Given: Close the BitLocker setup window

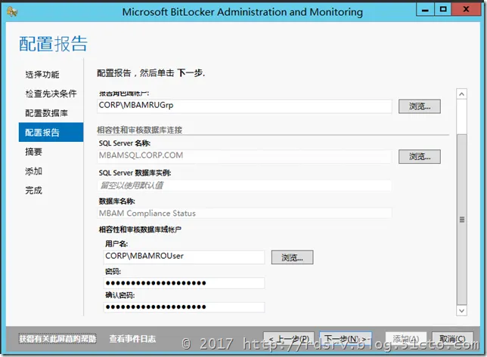Looking at the screenshot, I should (466, 10).
